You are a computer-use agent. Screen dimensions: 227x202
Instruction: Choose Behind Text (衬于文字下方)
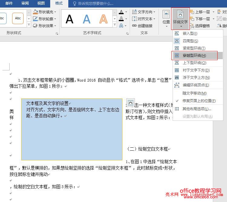198,70
